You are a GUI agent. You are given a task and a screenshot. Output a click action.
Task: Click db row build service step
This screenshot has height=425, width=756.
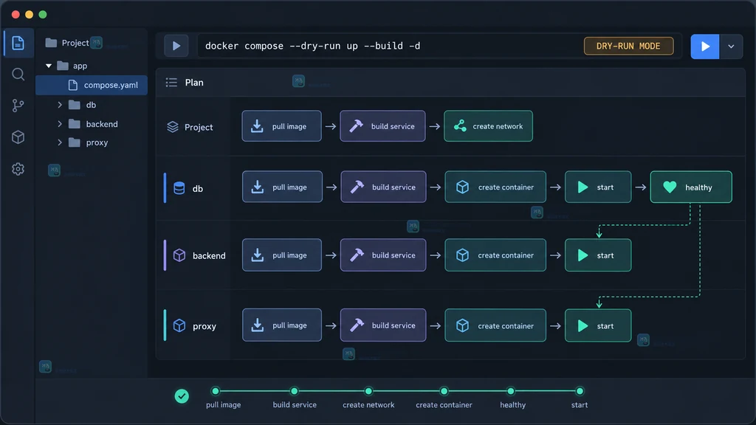(x=383, y=187)
